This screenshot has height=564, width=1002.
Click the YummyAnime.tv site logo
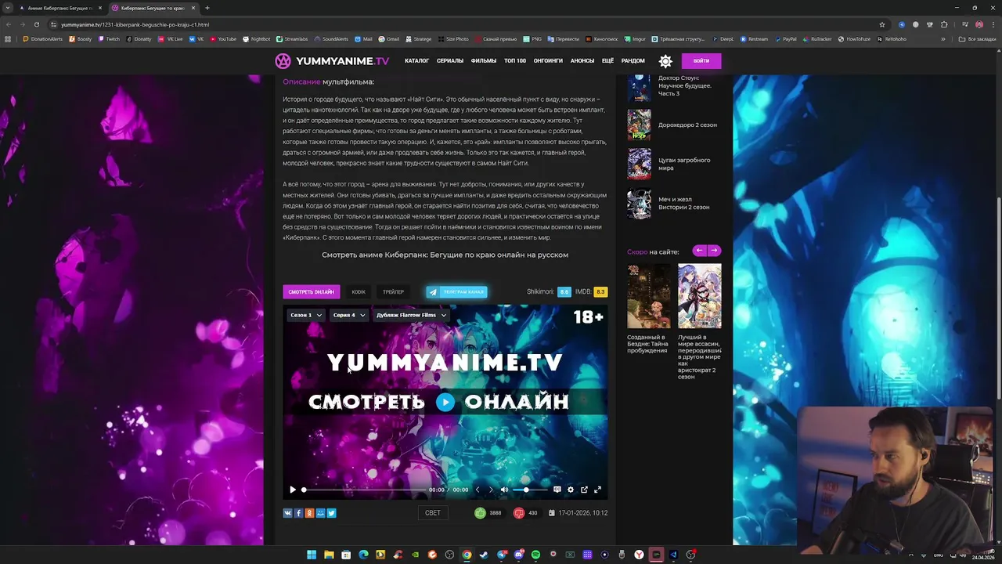332,61
